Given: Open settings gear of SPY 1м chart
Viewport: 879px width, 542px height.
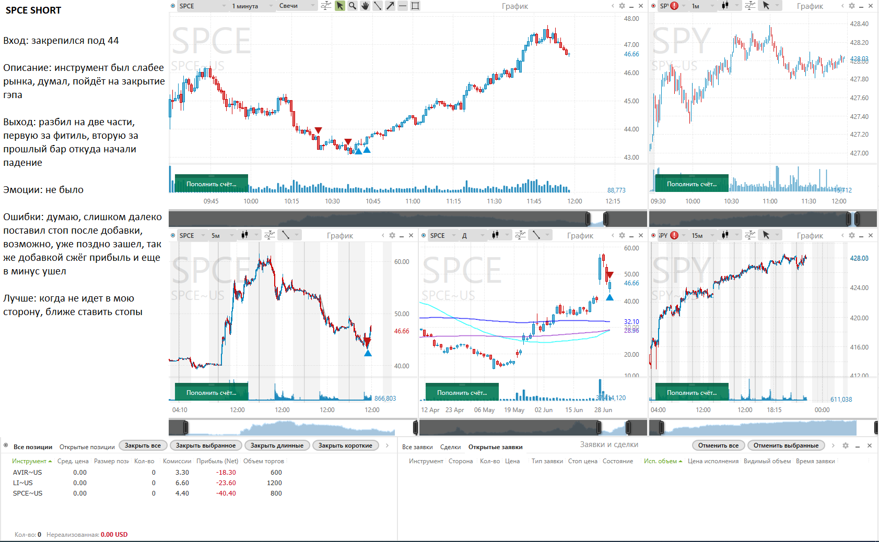Looking at the screenshot, I should [x=852, y=6].
